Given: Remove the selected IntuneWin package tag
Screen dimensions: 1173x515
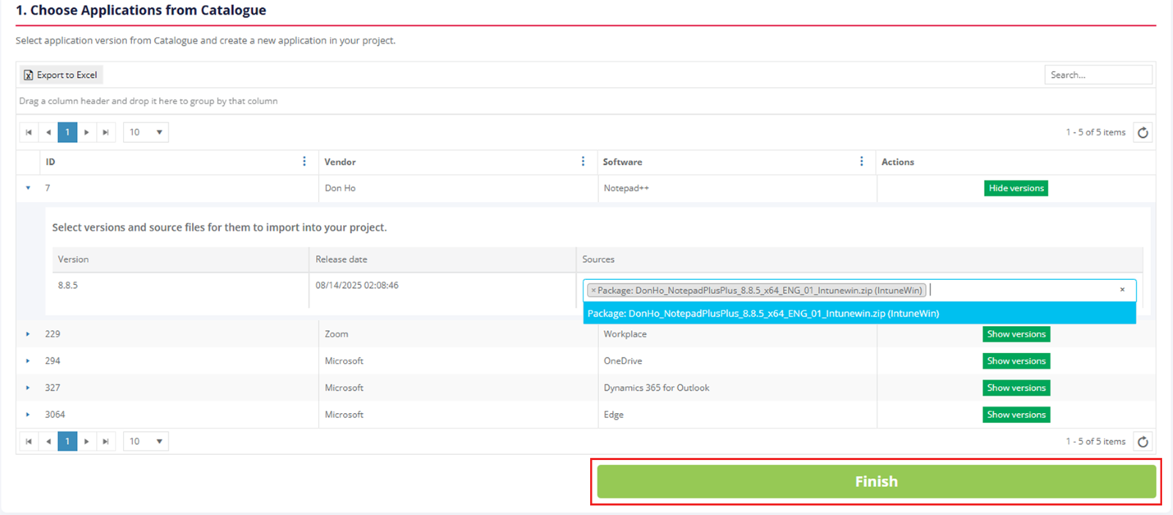Looking at the screenshot, I should pyautogui.click(x=593, y=291).
